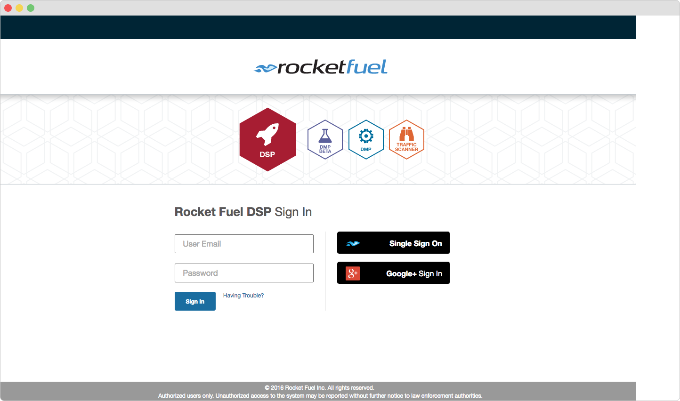
Task: Maximize the window with the green button
Action: (31, 8)
